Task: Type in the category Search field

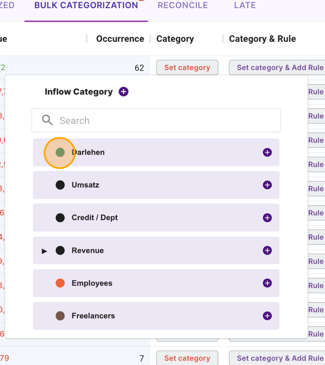Action: [x=166, y=120]
